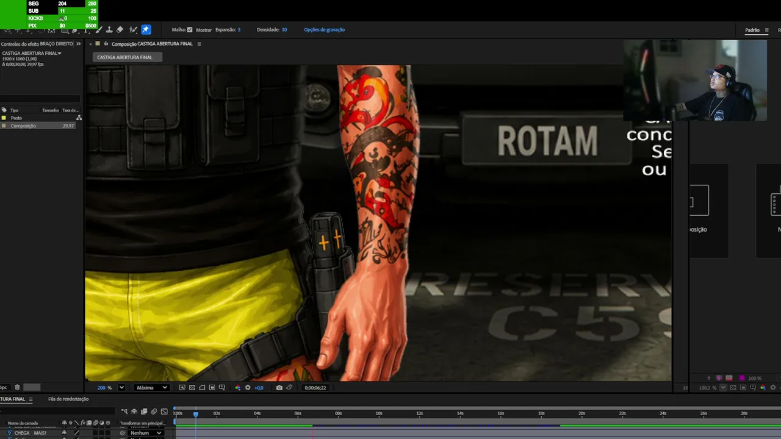Image resolution: width=781 pixels, height=439 pixels.
Task: Click the Densidade value 10
Action: tap(284, 29)
